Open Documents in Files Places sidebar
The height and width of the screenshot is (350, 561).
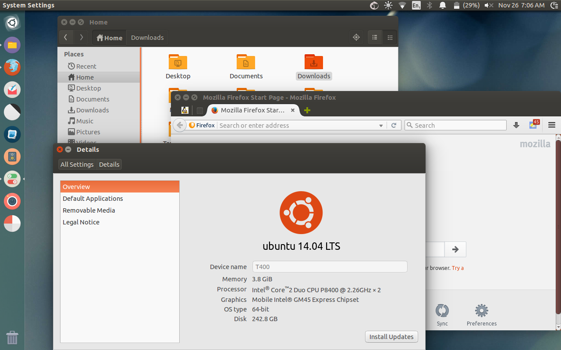click(99, 99)
